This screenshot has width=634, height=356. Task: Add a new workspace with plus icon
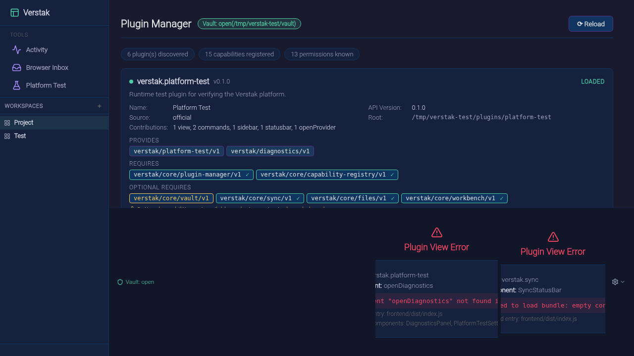[x=100, y=106]
